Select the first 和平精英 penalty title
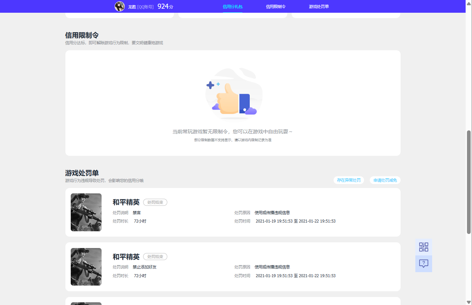This screenshot has width=472, height=305. (x=126, y=202)
